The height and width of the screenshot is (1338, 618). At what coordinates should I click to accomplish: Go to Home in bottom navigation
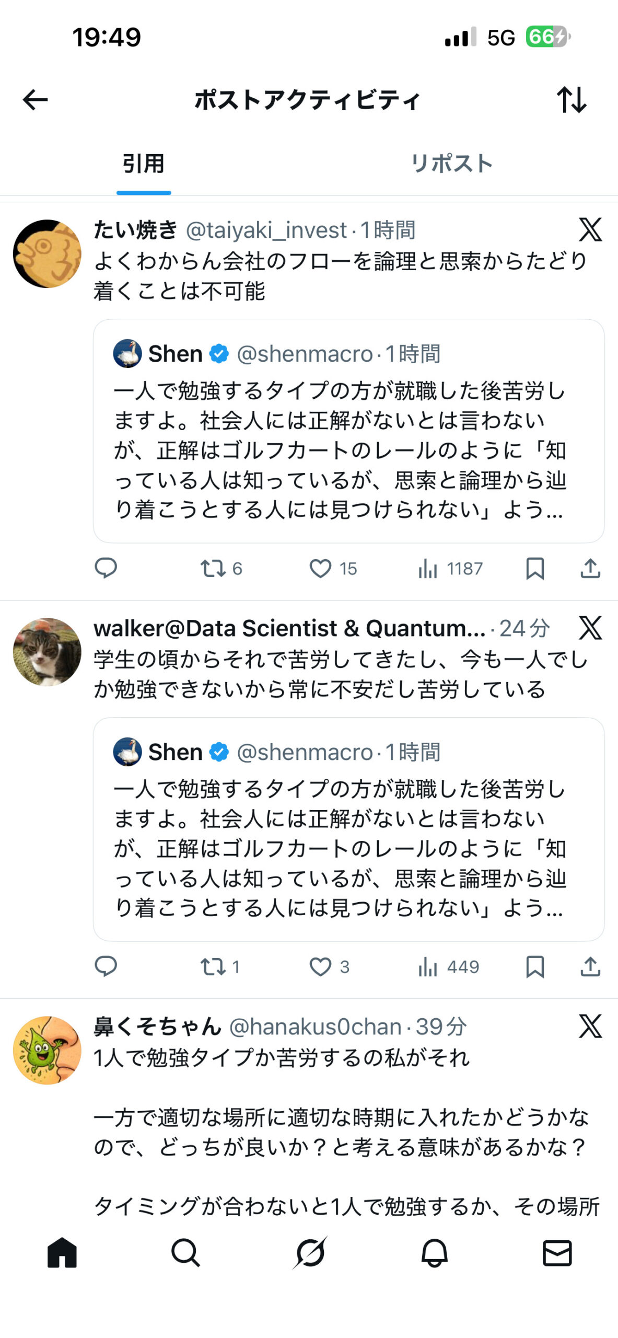[62, 1253]
